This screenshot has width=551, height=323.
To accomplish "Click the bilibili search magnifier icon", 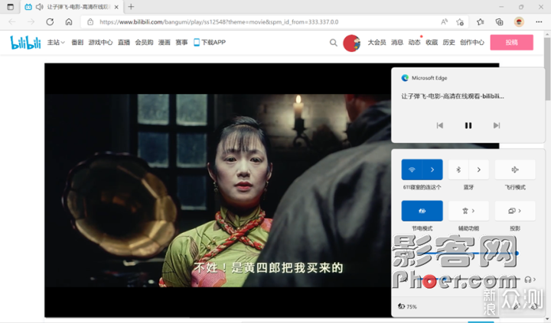I will tap(334, 43).
